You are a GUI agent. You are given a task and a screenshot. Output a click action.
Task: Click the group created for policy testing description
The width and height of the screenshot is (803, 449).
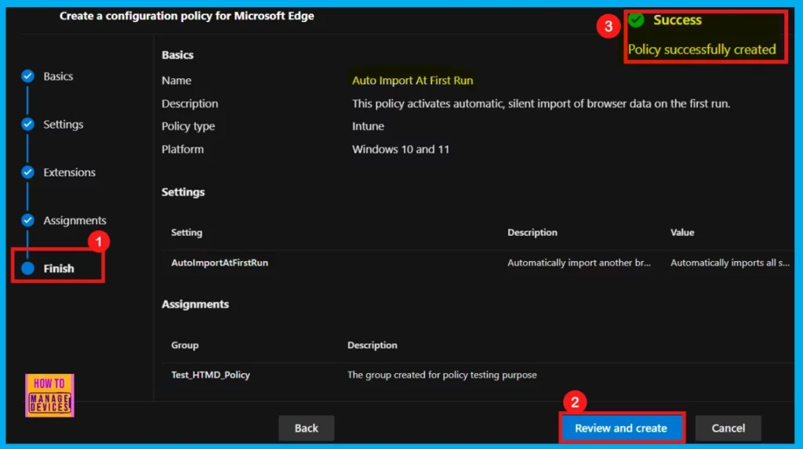tap(442, 375)
